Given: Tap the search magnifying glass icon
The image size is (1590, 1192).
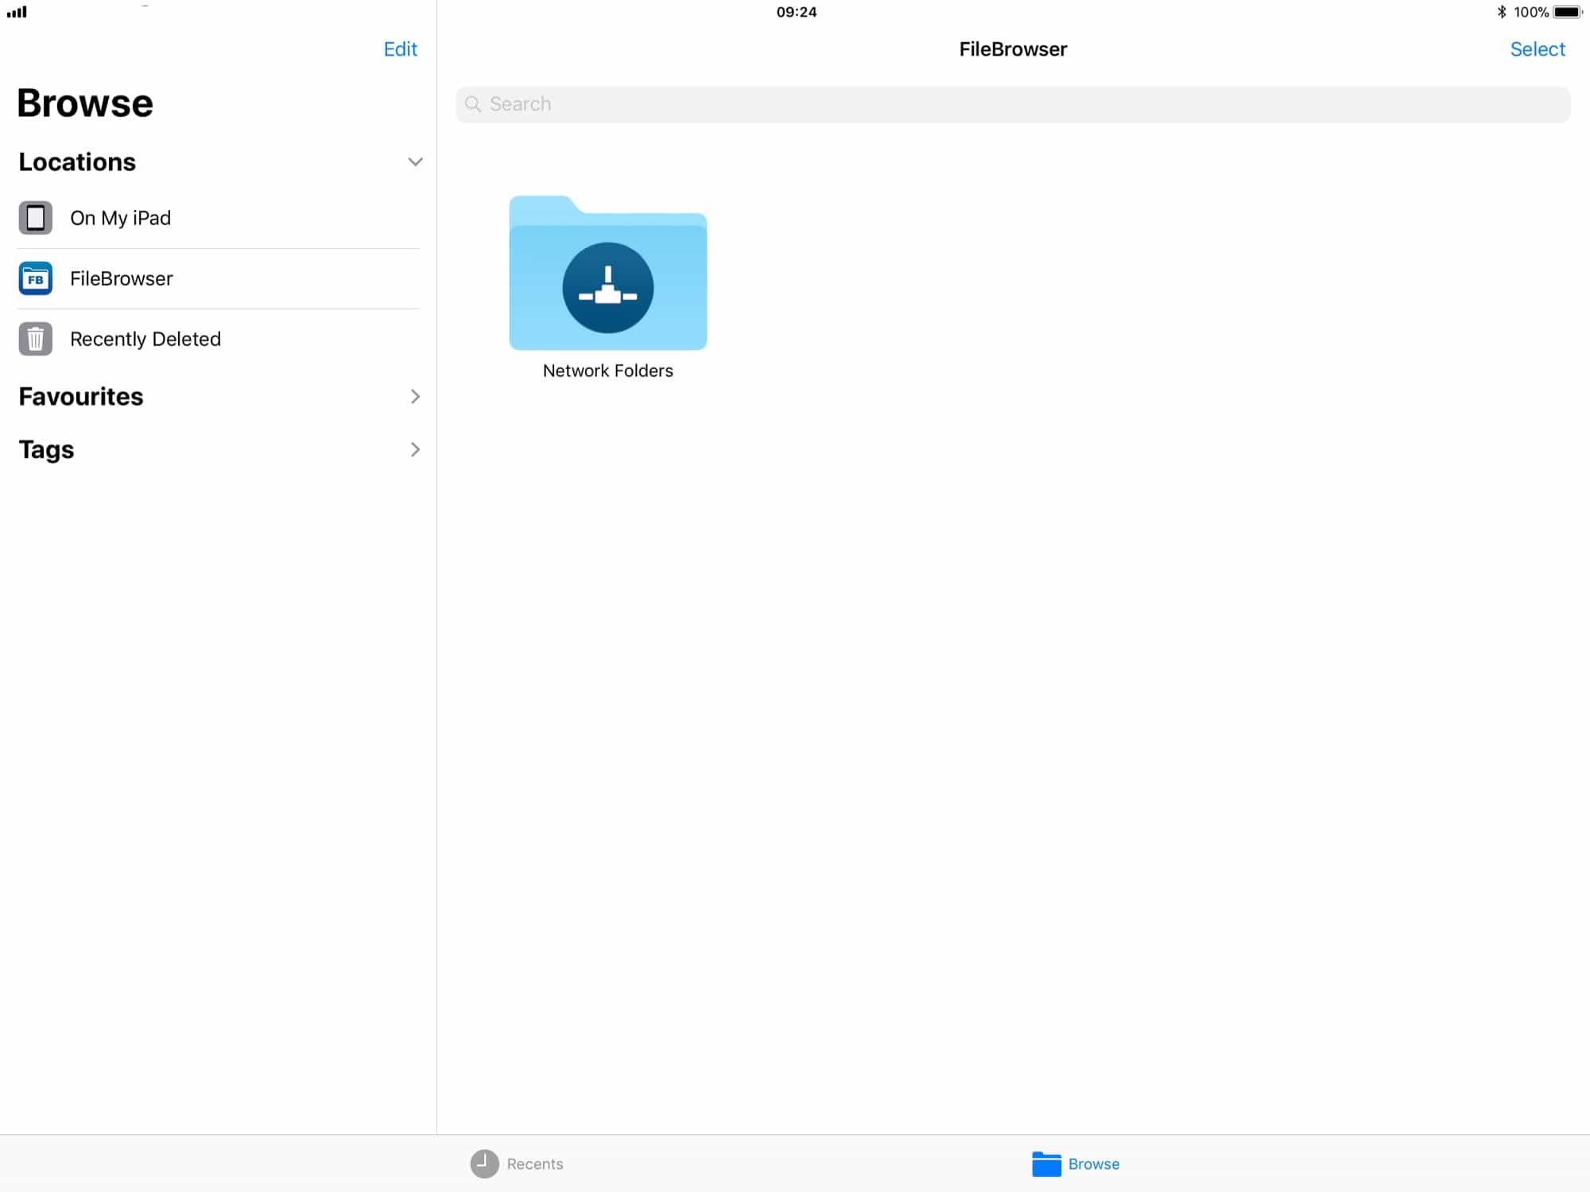Looking at the screenshot, I should 473,104.
